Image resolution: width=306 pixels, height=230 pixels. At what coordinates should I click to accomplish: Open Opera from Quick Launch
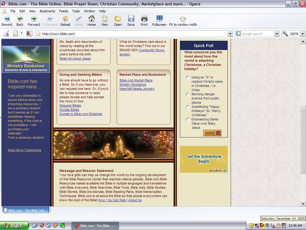(42, 226)
